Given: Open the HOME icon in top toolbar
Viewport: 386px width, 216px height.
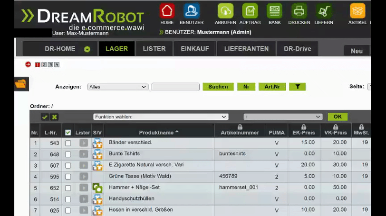Looking at the screenshot, I should point(167,11).
